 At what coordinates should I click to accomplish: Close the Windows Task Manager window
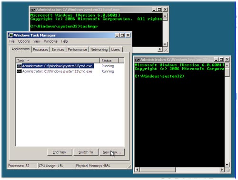click(x=128, y=35)
